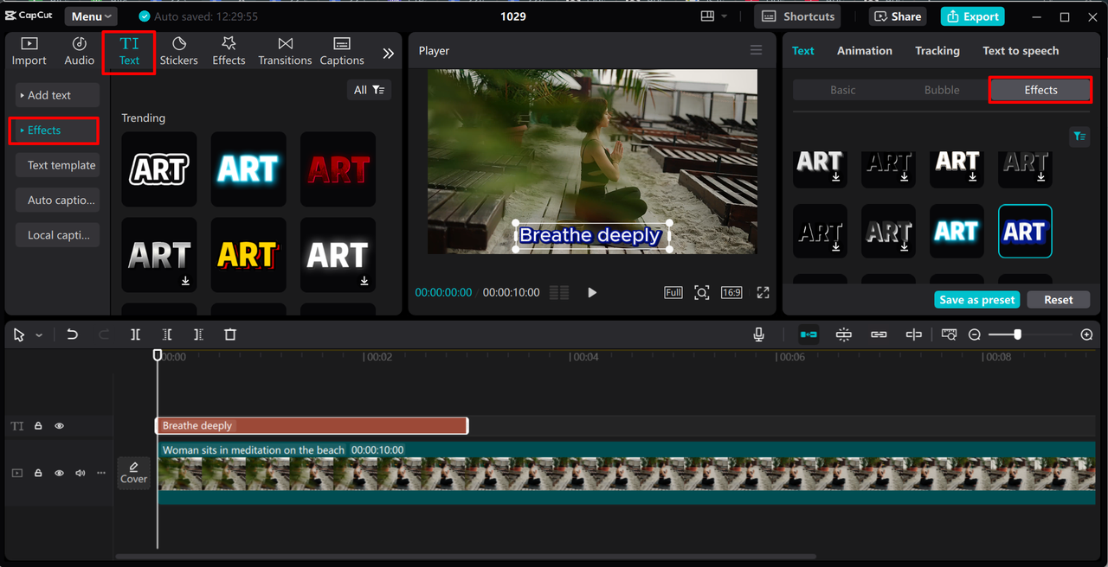Open the 16:9 aspect ratio selector

click(731, 293)
